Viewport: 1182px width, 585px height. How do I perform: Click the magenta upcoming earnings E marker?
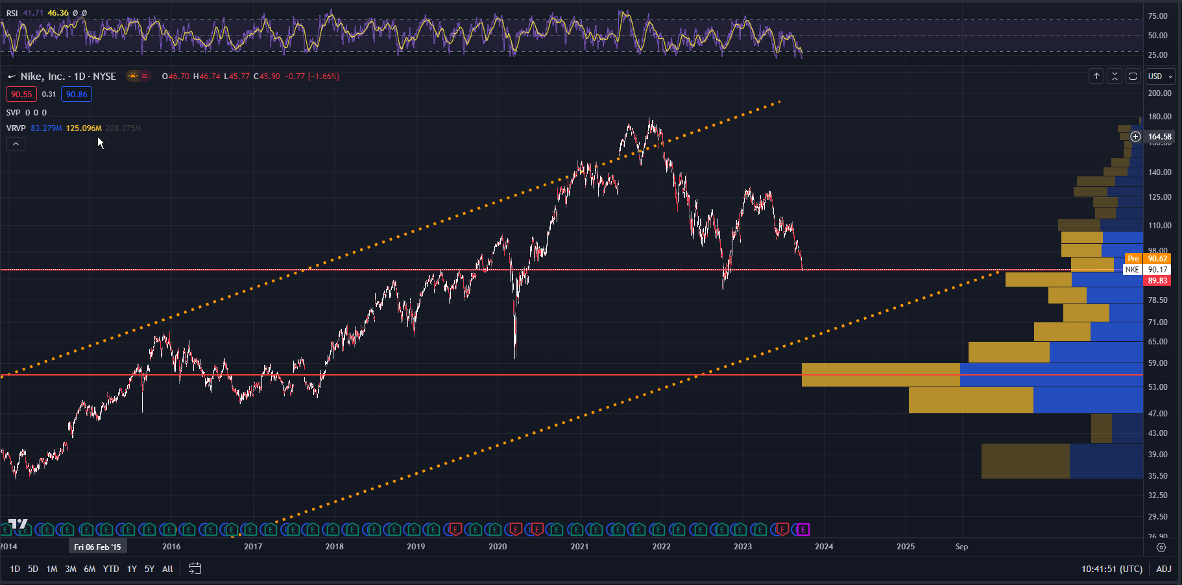click(803, 530)
